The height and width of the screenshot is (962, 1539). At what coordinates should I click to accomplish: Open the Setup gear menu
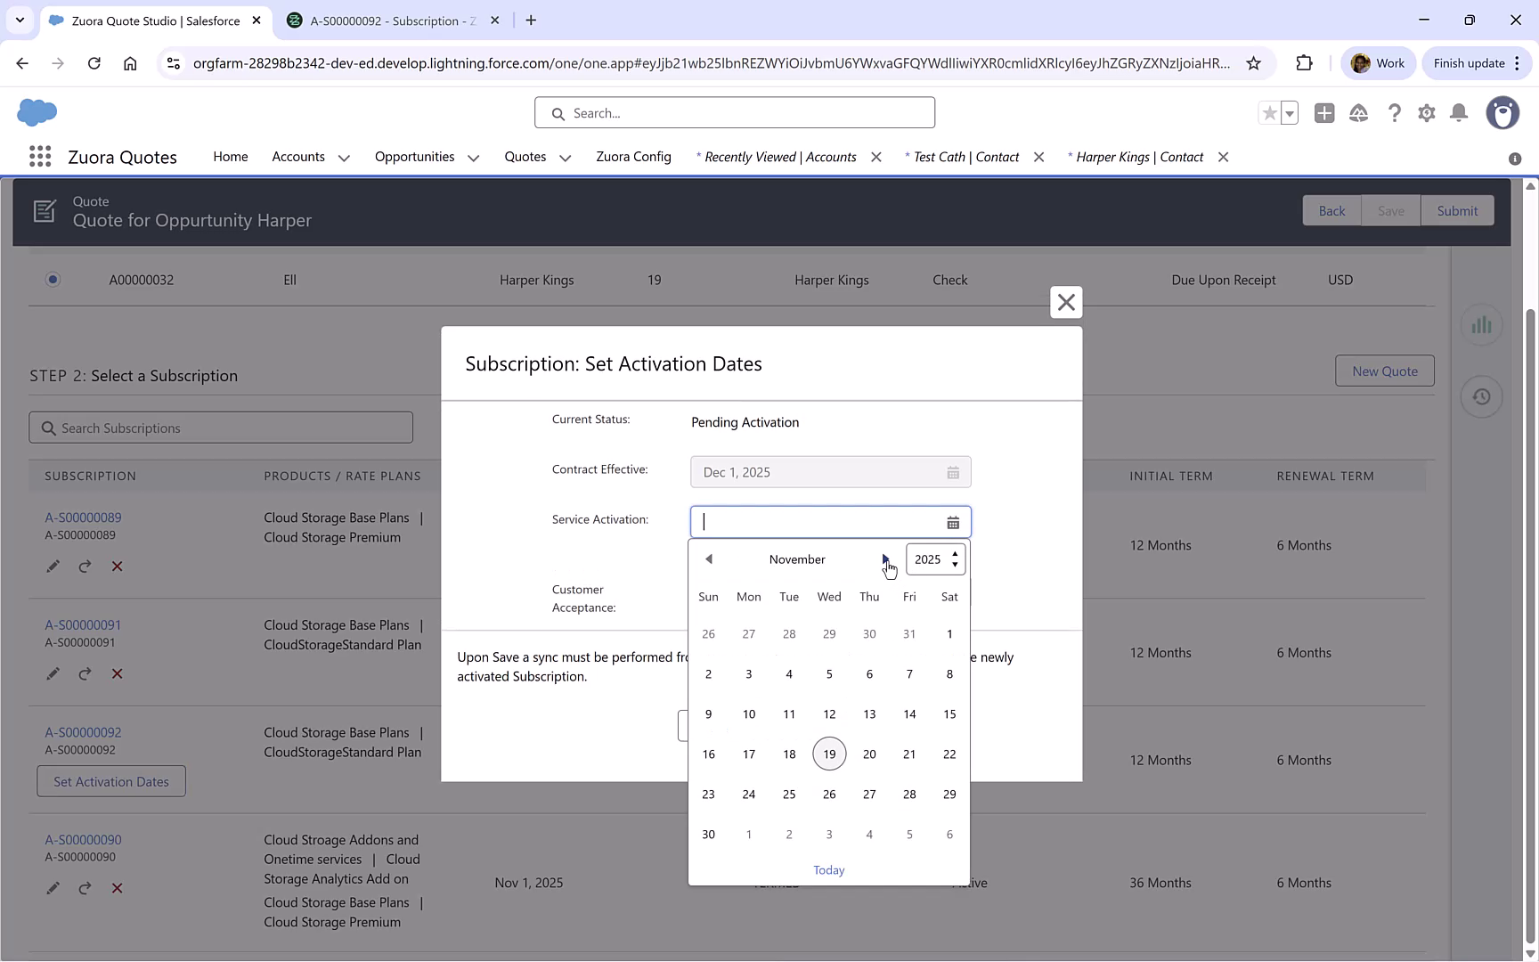[1426, 113]
